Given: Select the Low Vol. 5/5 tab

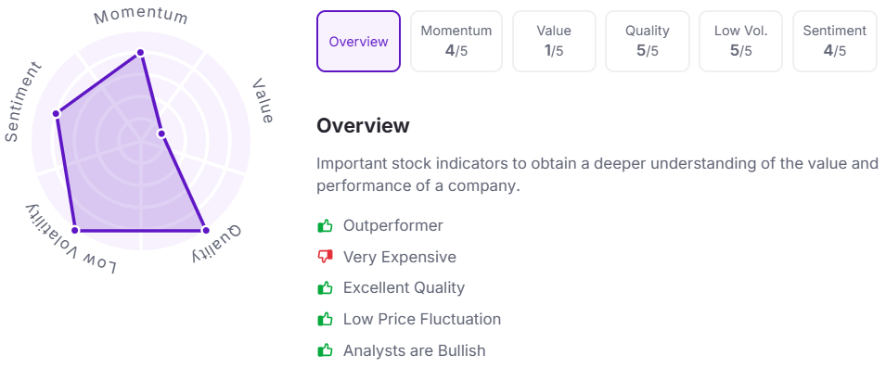Looking at the screenshot, I should [740, 41].
